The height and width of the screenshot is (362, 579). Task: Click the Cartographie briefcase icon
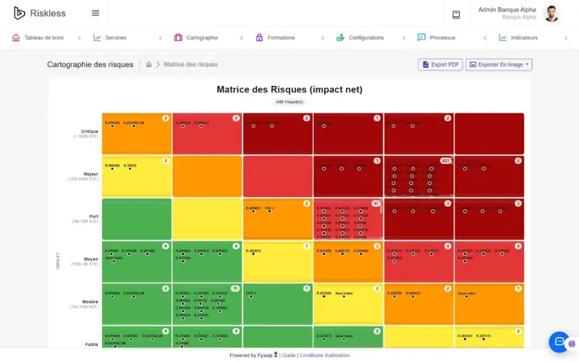[x=178, y=37]
